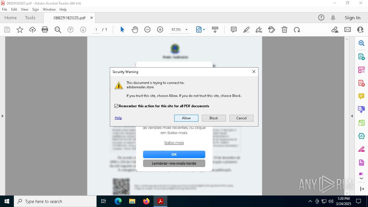
Task: Select the arrow selection tool
Action: pos(122,30)
